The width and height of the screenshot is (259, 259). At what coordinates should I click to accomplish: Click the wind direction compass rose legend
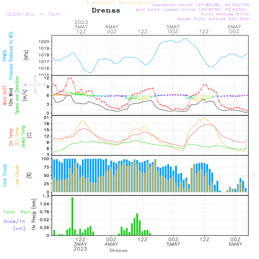(35, 85)
